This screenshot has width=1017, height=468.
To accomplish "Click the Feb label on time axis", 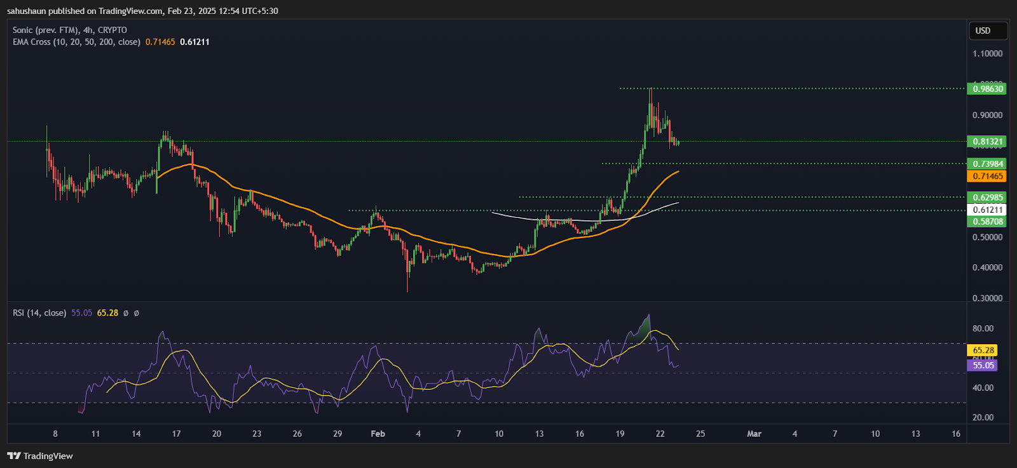I will [x=378, y=434].
